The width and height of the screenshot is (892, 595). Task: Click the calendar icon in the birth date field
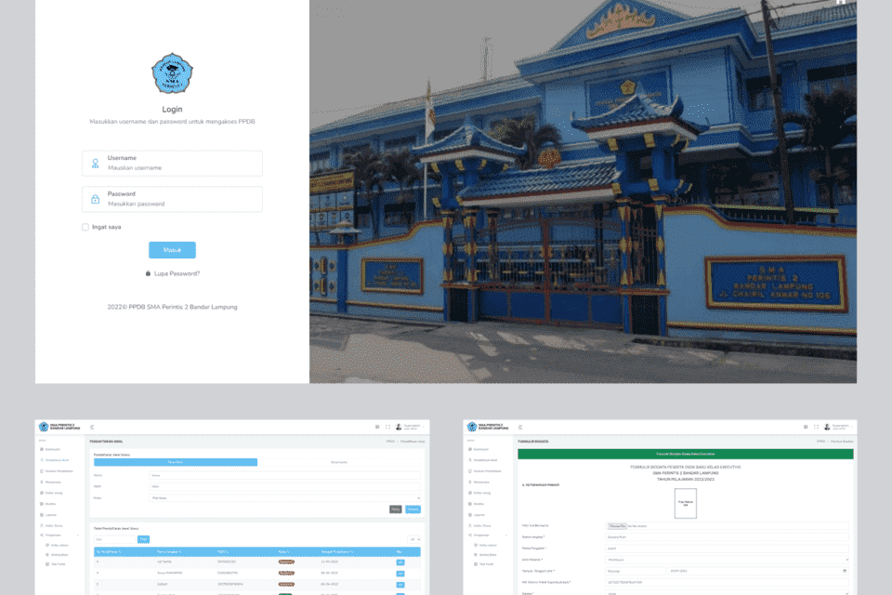[x=846, y=571]
